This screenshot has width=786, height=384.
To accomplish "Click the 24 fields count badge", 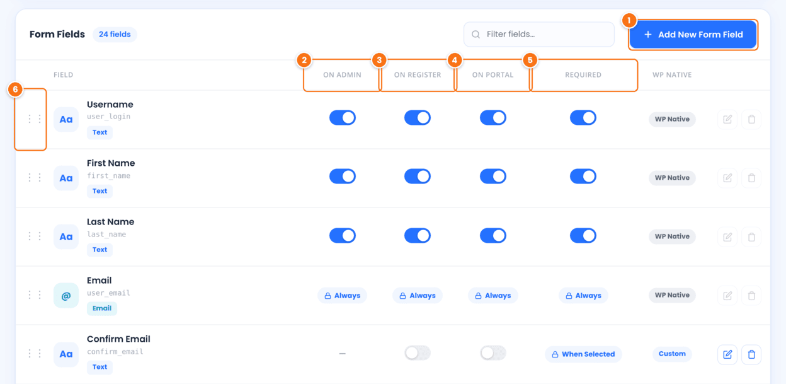I will tap(115, 35).
